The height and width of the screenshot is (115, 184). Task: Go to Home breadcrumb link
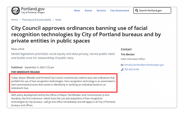coord(14,20)
